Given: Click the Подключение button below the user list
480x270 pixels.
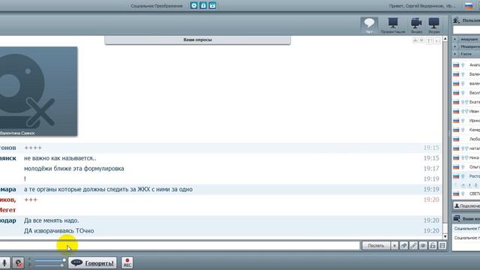Looking at the screenshot, I should tap(466, 205).
